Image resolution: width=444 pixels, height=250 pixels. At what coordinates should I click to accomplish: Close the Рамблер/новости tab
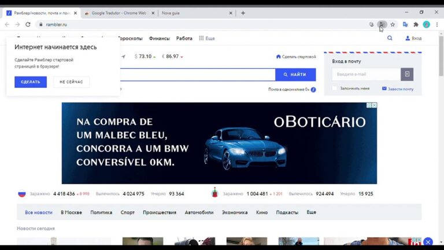(x=75, y=13)
